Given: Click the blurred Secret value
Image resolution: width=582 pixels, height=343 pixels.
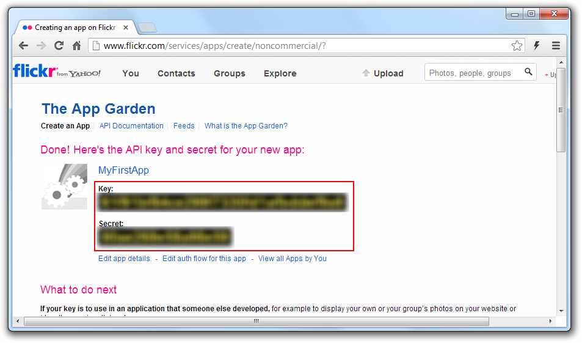Looking at the screenshot, I should click(x=165, y=237).
